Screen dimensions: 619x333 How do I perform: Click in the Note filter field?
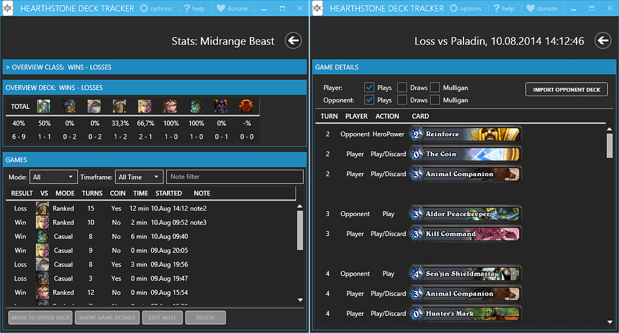click(235, 177)
